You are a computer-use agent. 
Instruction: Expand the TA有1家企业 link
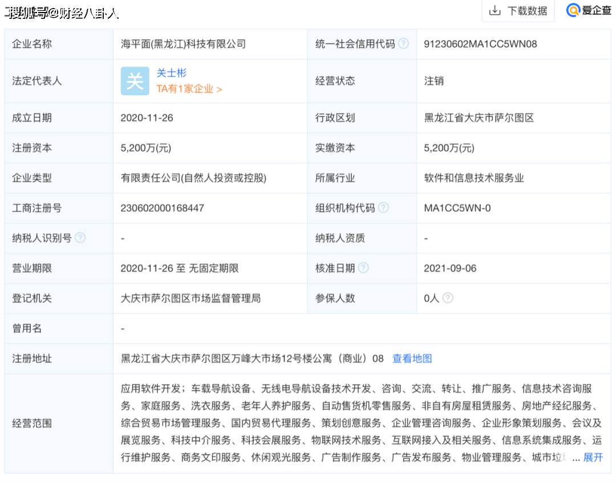point(189,89)
